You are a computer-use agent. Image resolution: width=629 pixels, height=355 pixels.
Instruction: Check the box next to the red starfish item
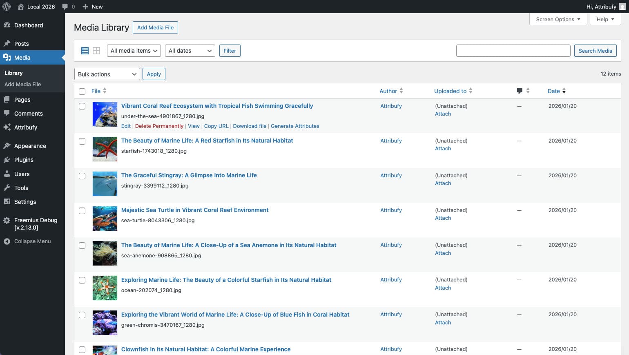tap(82, 141)
